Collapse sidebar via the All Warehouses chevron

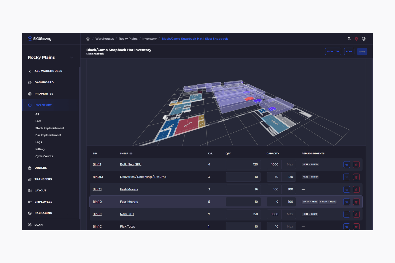pos(30,71)
